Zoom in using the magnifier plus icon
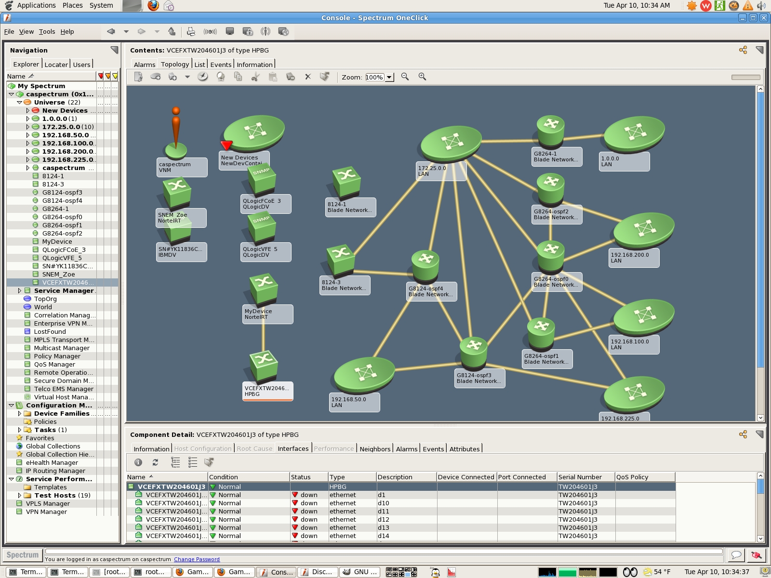This screenshot has height=578, width=771. pos(422,77)
